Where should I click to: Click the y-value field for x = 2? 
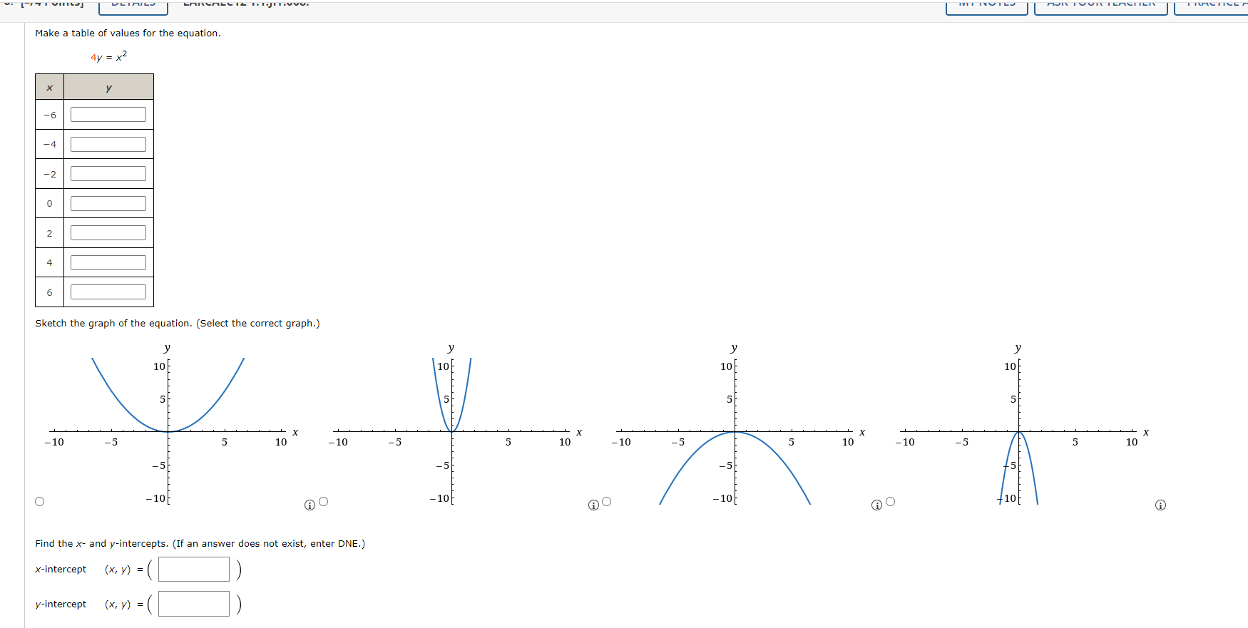click(108, 232)
